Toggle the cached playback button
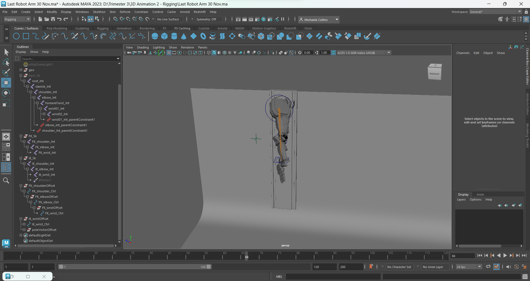Image resolution: width=530 pixels, height=281 pixels. tap(496, 267)
